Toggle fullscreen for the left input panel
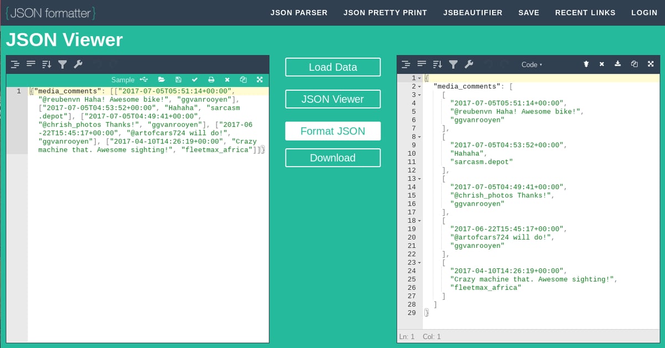The height and width of the screenshot is (348, 665). pyautogui.click(x=259, y=80)
